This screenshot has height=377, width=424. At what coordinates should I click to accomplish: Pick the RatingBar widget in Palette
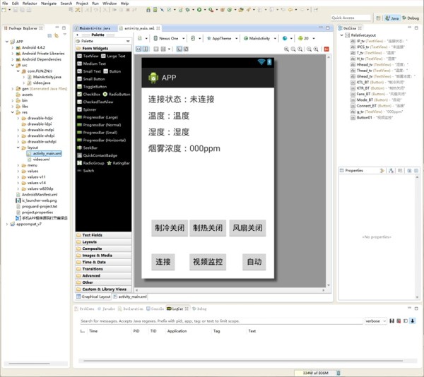click(119, 163)
